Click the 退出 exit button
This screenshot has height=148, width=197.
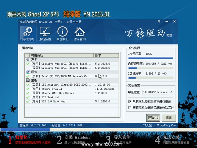(169, 117)
